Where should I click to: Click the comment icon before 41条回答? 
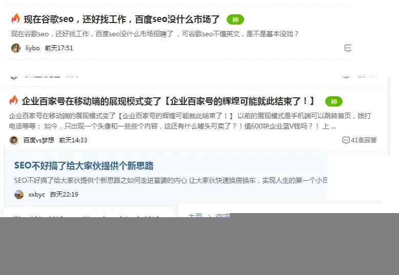pos(346,140)
